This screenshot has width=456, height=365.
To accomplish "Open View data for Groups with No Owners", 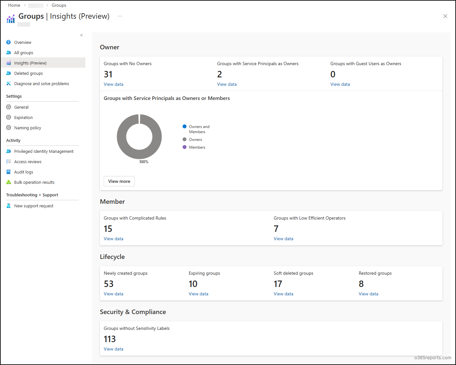I will 113,84.
